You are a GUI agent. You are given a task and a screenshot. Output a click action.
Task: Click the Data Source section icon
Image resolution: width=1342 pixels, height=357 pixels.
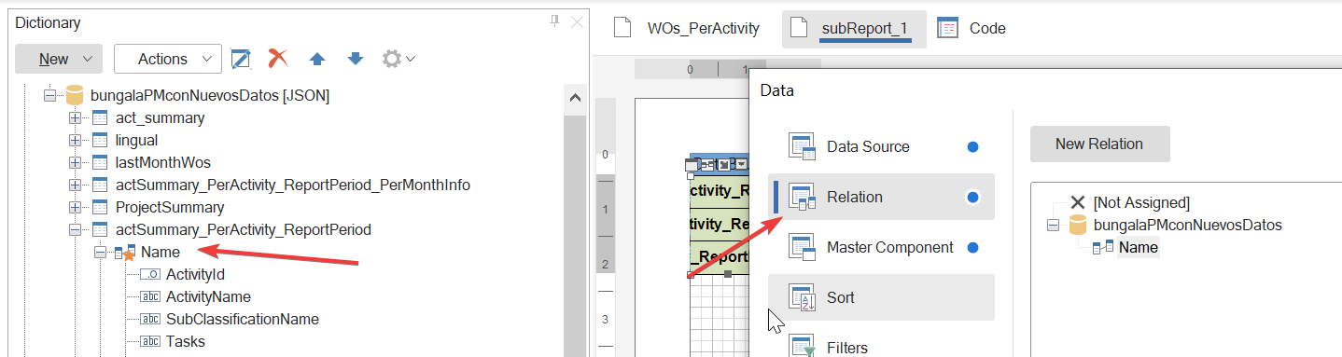pyautogui.click(x=803, y=146)
